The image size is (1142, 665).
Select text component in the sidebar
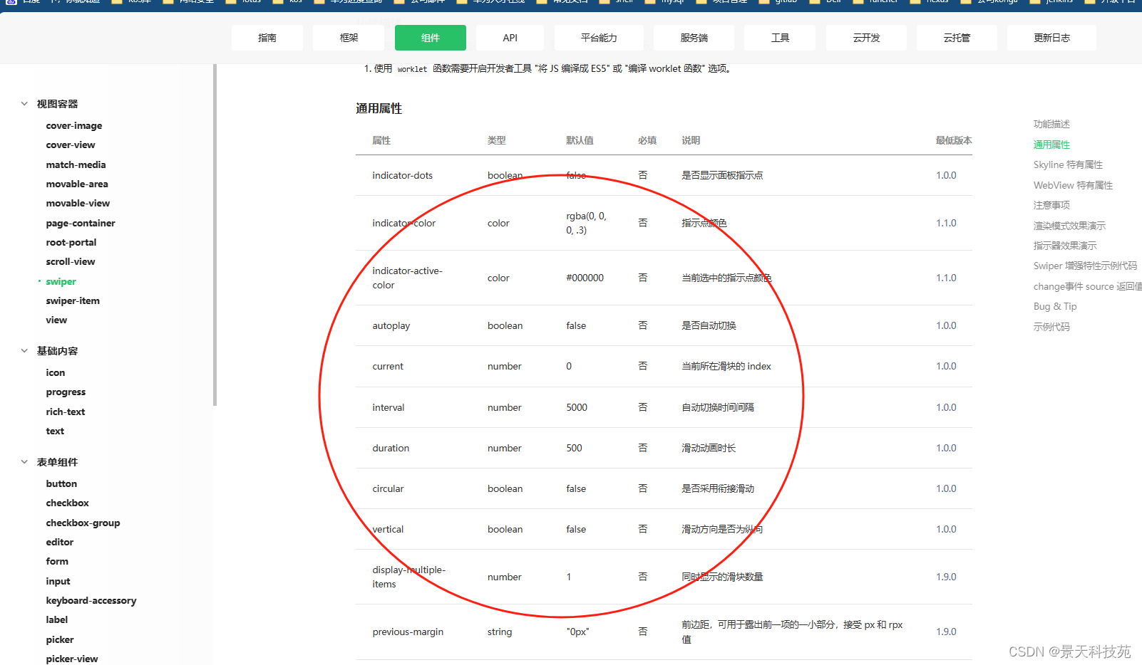(55, 431)
